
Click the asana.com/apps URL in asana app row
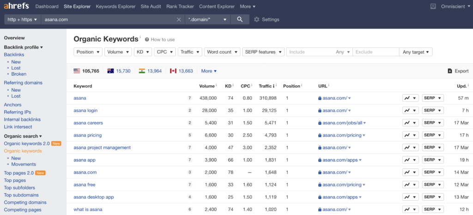coord(340,160)
